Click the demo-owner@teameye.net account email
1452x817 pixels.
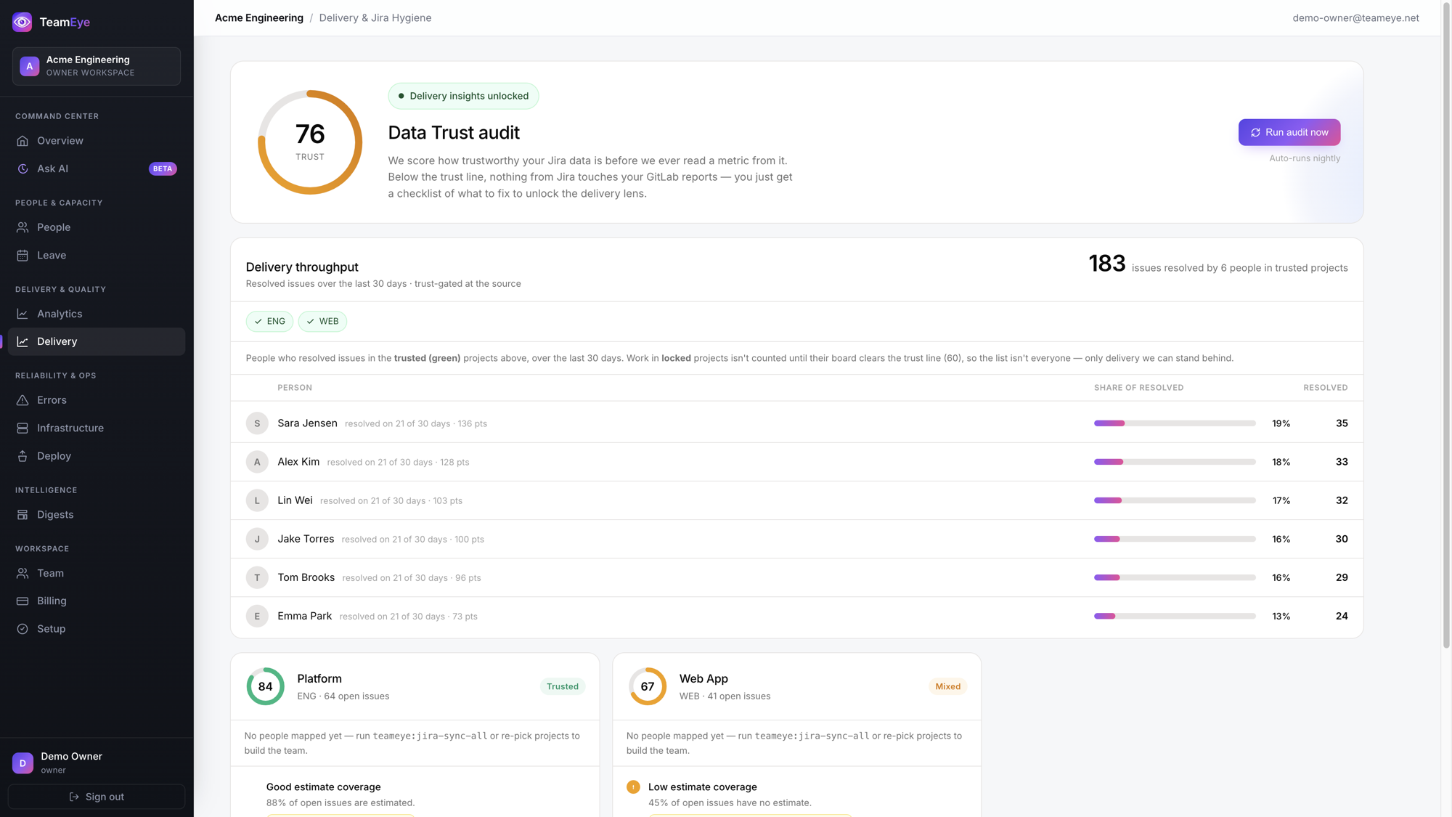tap(1355, 18)
